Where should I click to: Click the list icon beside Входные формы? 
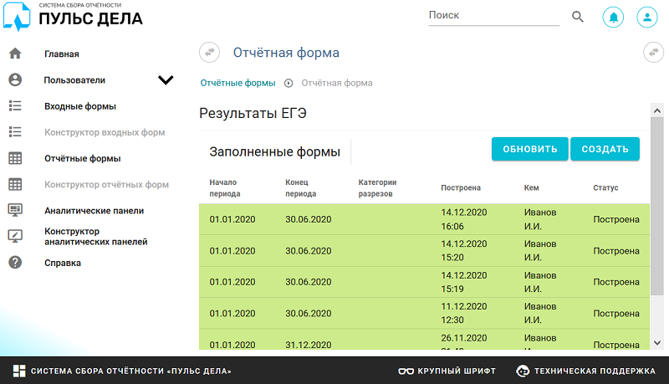(x=15, y=105)
